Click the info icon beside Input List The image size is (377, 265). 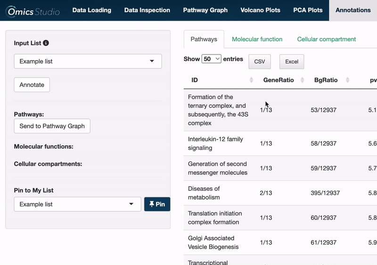(46, 43)
